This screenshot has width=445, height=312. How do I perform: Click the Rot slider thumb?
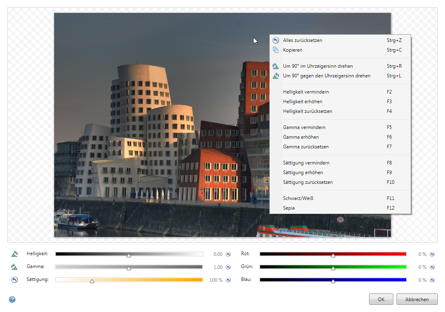[333, 255]
